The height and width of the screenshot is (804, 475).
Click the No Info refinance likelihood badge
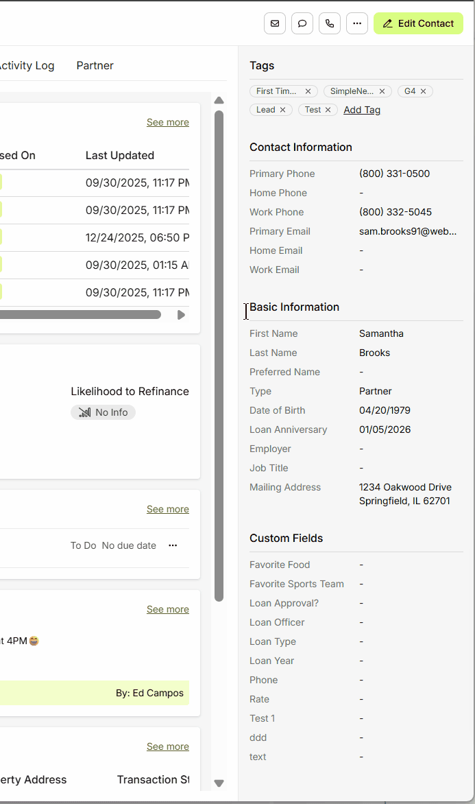point(103,412)
